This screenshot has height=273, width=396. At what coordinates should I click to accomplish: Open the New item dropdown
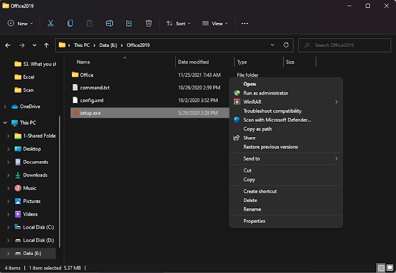click(20, 23)
